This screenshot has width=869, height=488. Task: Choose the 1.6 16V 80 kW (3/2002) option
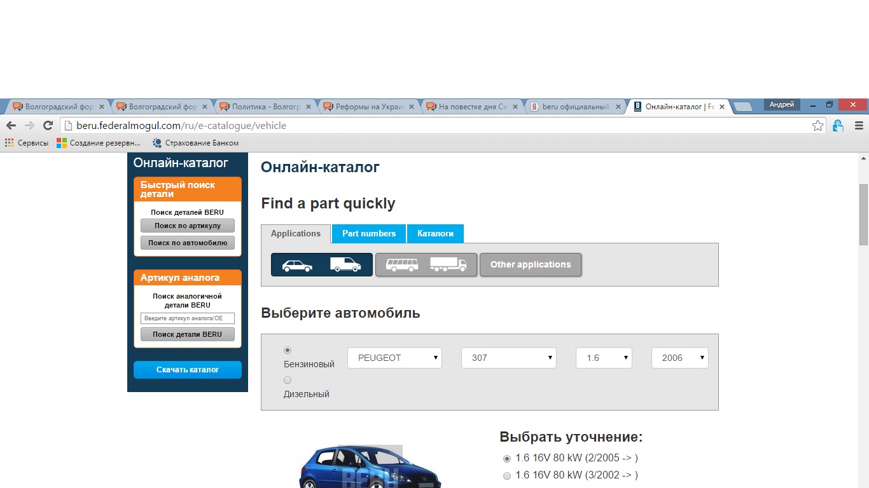(x=507, y=476)
